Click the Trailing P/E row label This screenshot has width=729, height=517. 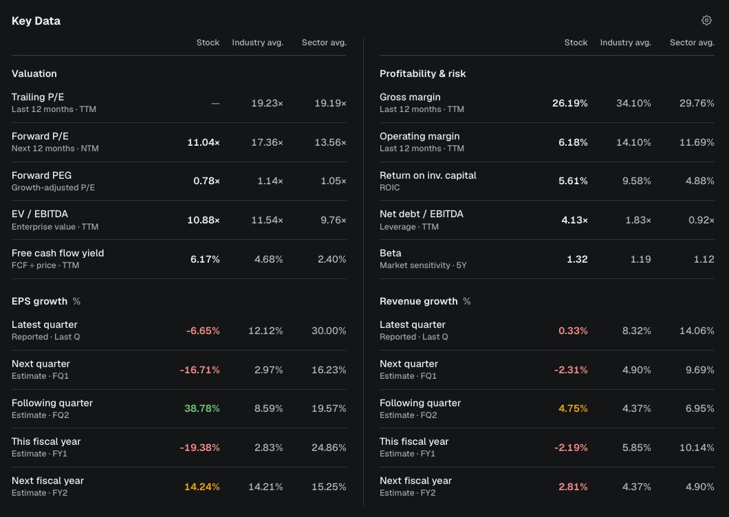(38, 97)
